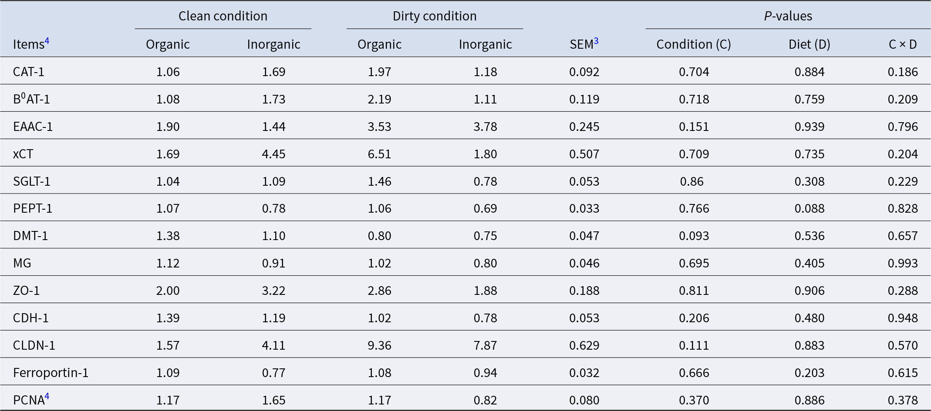Click the Diet (D) column header
Viewport: 931px width, 411px height.
point(809,44)
